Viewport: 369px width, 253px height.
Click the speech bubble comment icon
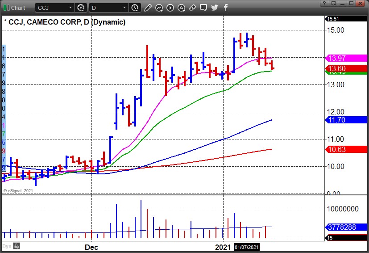(x=203, y=8)
